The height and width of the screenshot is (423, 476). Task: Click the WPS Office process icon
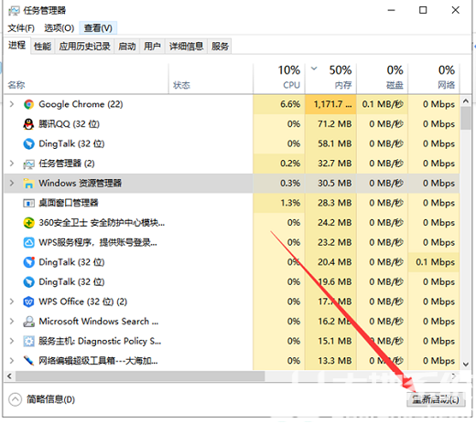pyautogui.click(x=28, y=301)
